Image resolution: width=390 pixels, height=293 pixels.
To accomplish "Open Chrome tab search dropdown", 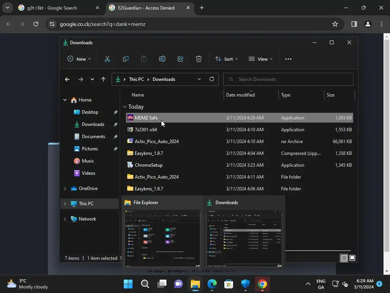I will coord(8,8).
